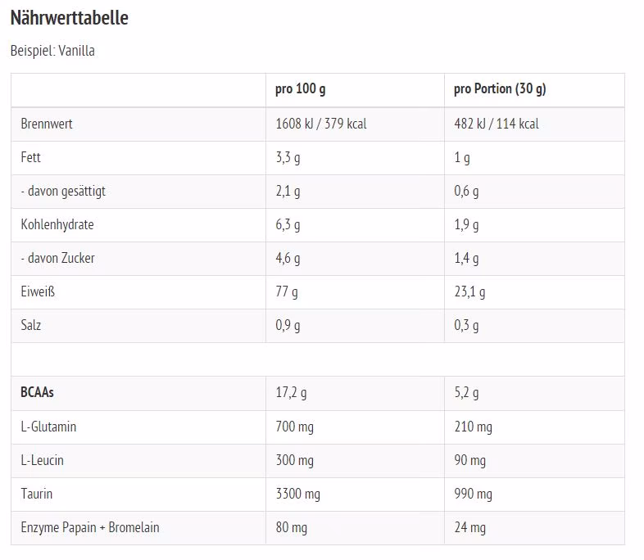The width and height of the screenshot is (644, 560).
Task: Click the 'pro Portion (30 g)' column header
Action: [x=500, y=89]
